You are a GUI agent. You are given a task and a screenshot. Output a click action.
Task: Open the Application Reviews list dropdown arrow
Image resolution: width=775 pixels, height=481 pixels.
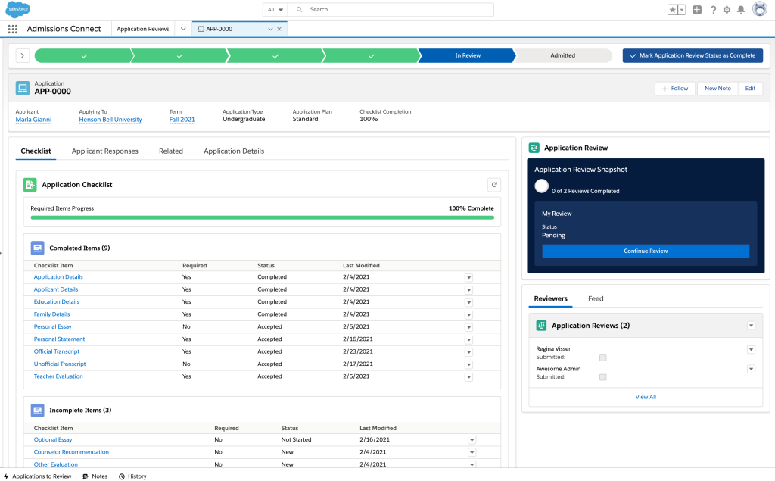[x=751, y=325]
